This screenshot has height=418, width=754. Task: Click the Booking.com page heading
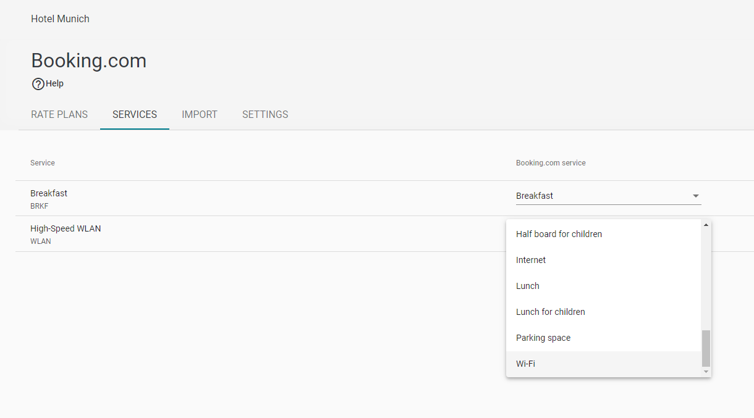pyautogui.click(x=88, y=61)
